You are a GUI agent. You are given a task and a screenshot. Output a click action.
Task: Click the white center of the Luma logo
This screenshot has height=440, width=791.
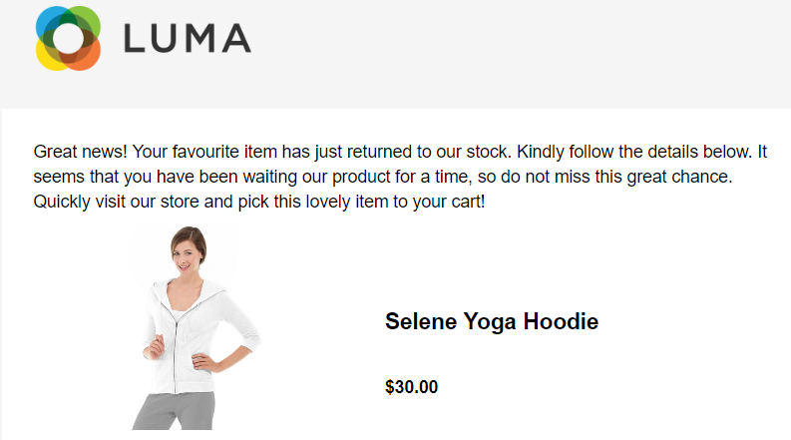coord(68,38)
